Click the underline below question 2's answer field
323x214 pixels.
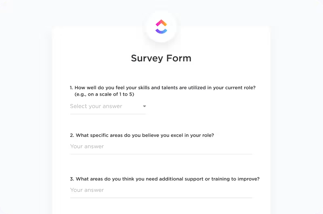pos(161,154)
